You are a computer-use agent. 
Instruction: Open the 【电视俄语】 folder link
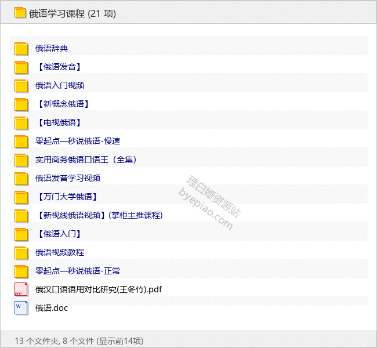(x=60, y=122)
